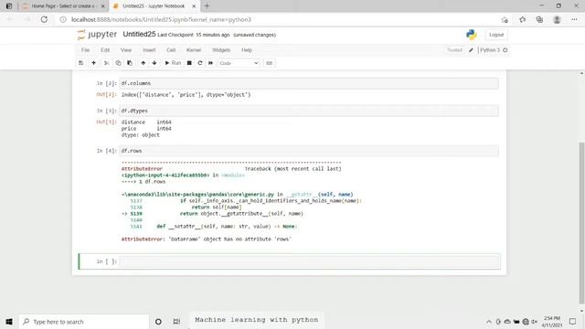Image resolution: width=585 pixels, height=329 pixels.
Task: Click the Last Checkpoint status text
Action: click(194, 35)
